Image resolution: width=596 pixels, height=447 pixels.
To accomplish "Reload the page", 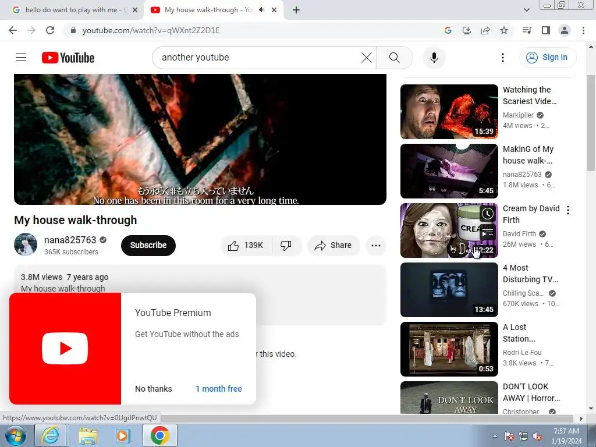I will pyautogui.click(x=50, y=30).
